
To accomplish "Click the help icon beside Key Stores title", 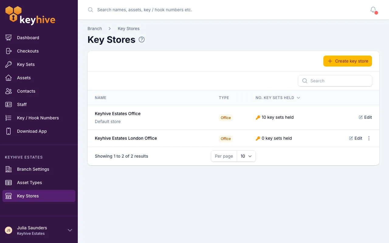I will pos(142,39).
